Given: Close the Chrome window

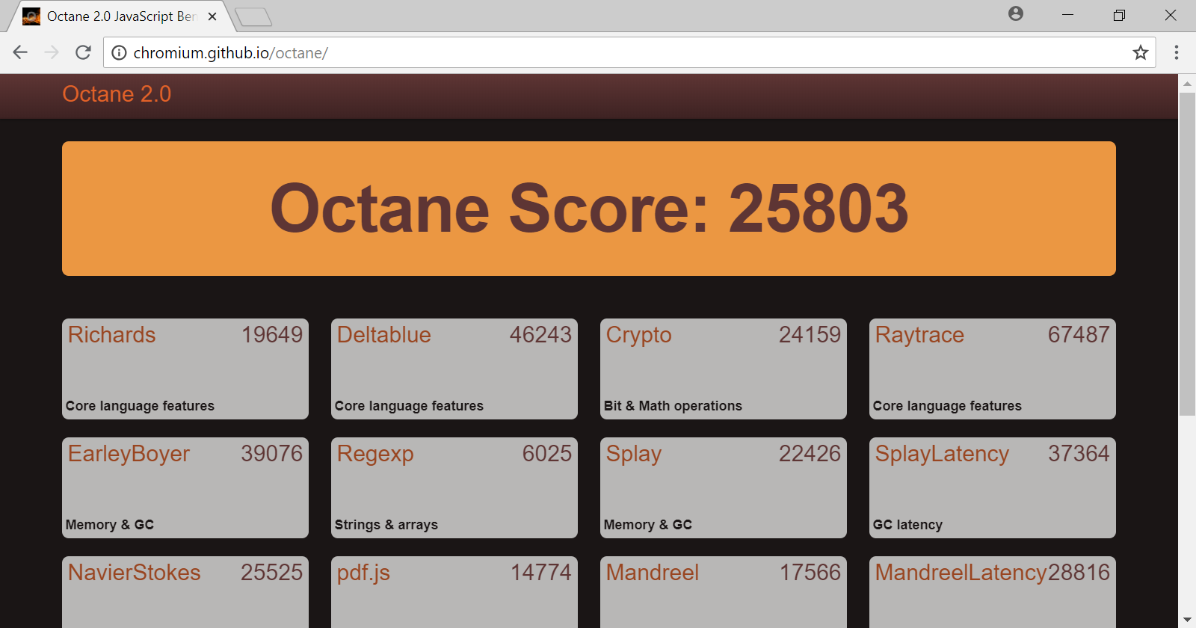Looking at the screenshot, I should tap(1171, 15).
